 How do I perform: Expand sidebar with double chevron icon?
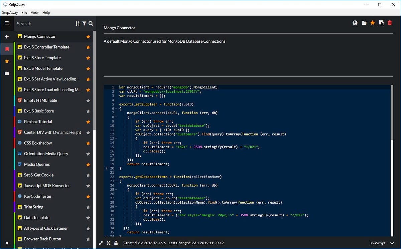point(7,243)
